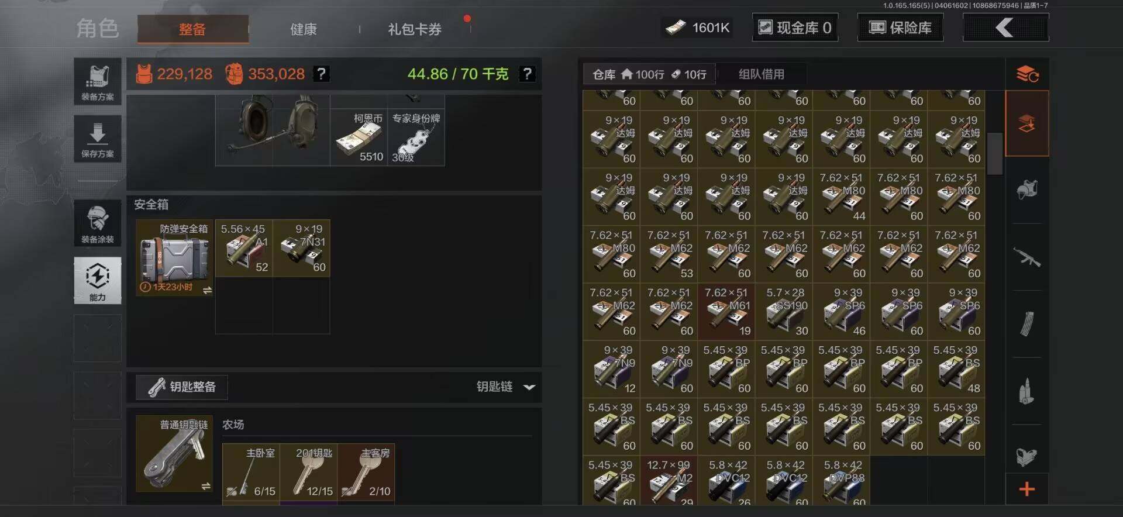The height and width of the screenshot is (517, 1123).
Task: Click the warehouse auto-sort icon at top right
Action: (x=1027, y=74)
